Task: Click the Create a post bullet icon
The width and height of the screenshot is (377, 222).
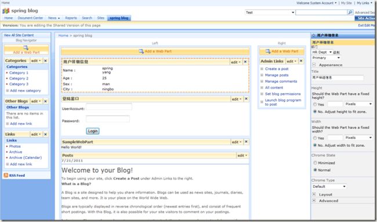Action: coord(262,69)
